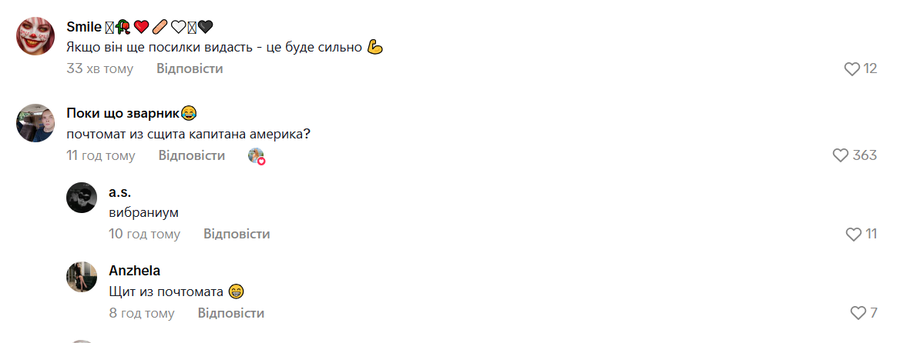Image resolution: width=900 pixels, height=343 pixels.
Task: Open the "Поки що зварник" profile avatar
Action: (x=35, y=123)
